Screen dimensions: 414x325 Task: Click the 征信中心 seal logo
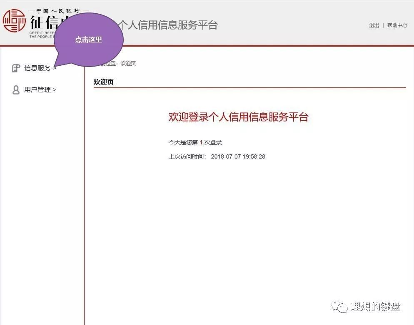click(14, 20)
